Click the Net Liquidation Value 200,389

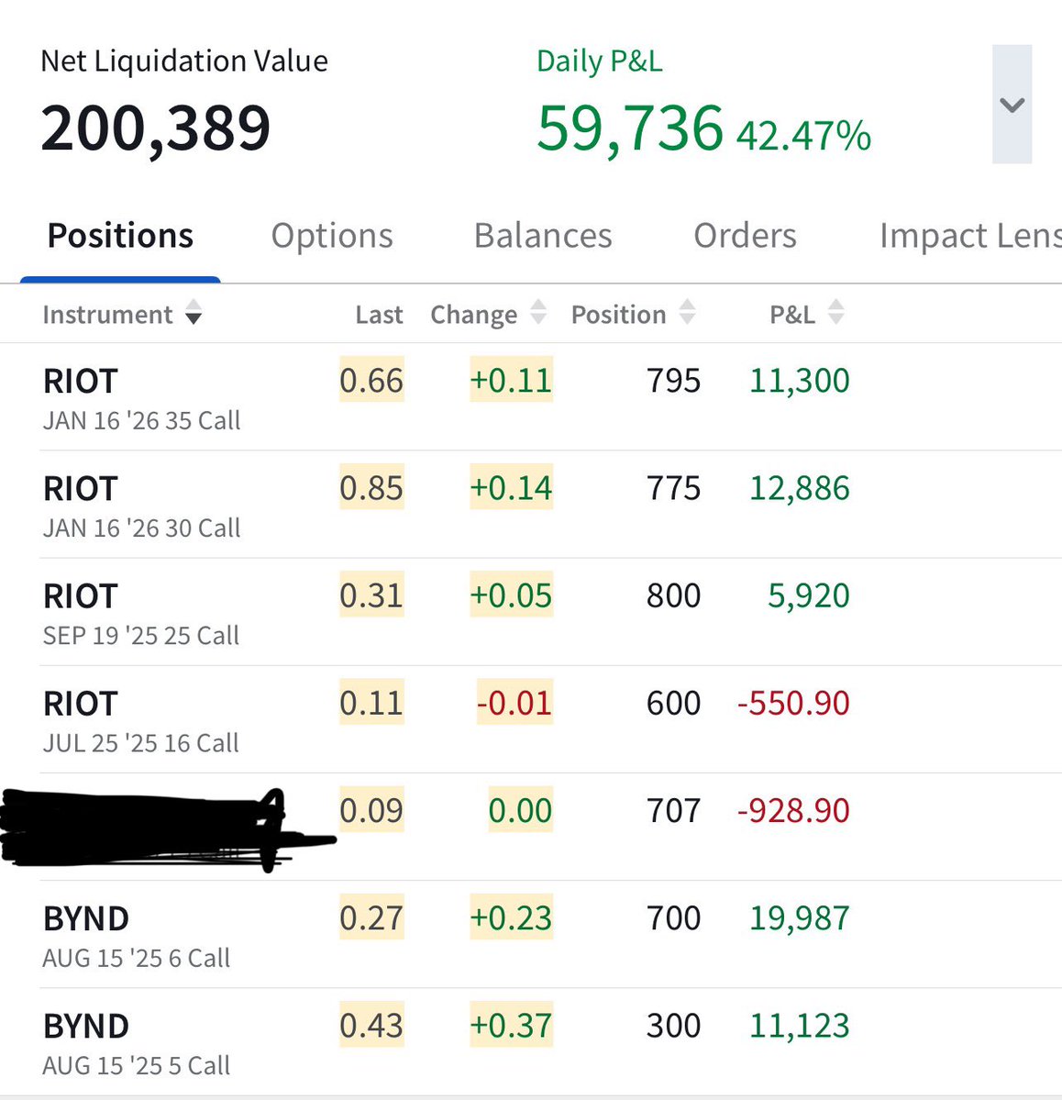156,128
